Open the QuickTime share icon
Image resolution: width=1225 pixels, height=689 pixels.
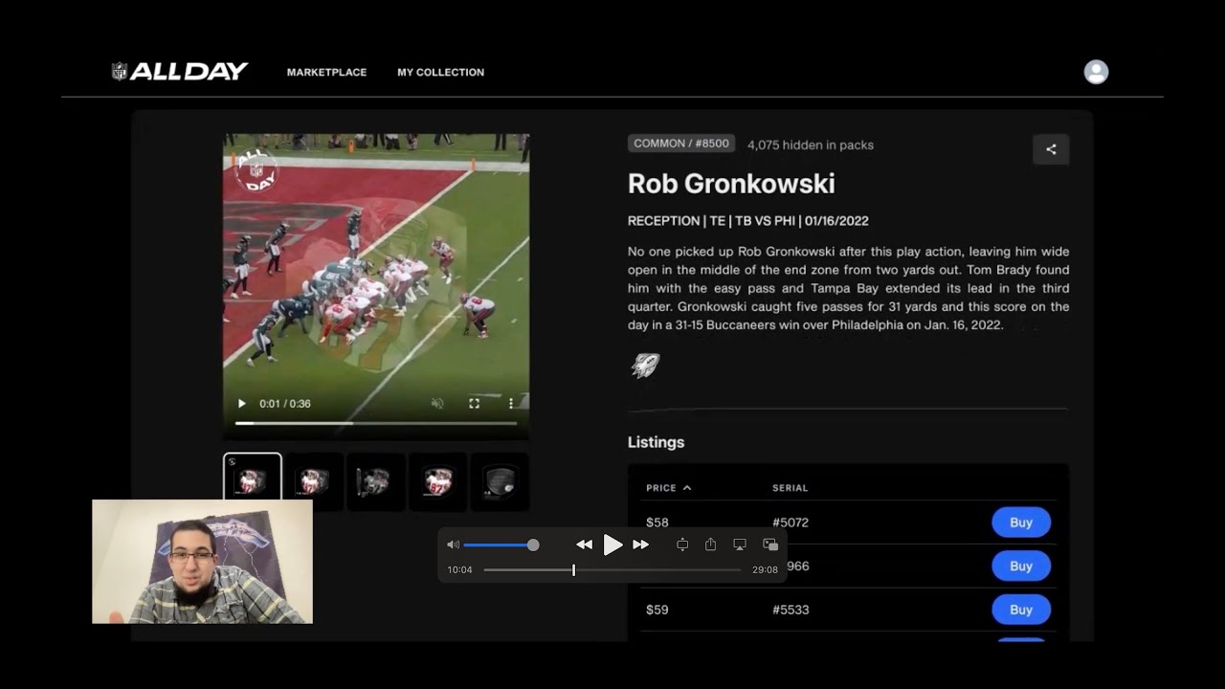point(710,545)
